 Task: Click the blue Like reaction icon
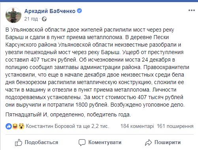click(9, 126)
